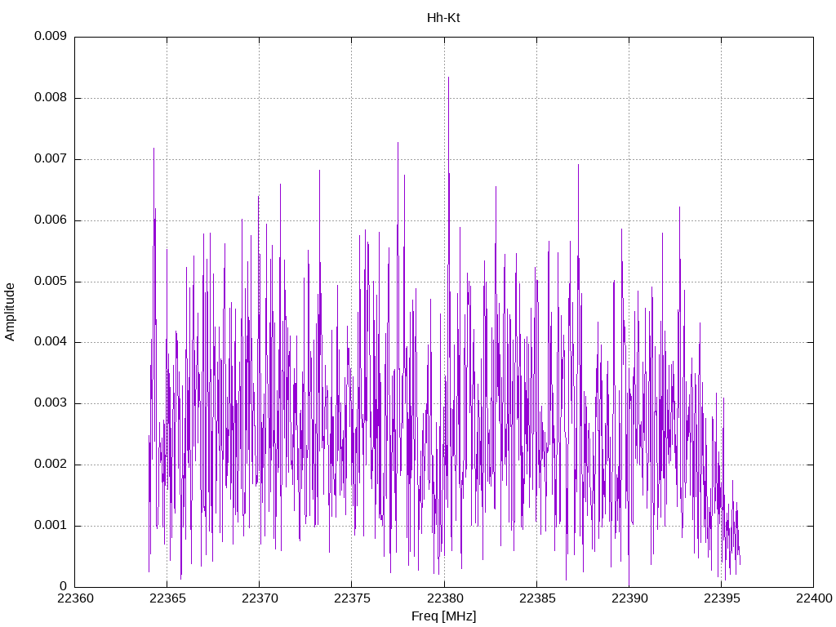Click the x-axis label "Freq [MHz]"
Viewport: 836px width, 627px height.
tap(443, 616)
